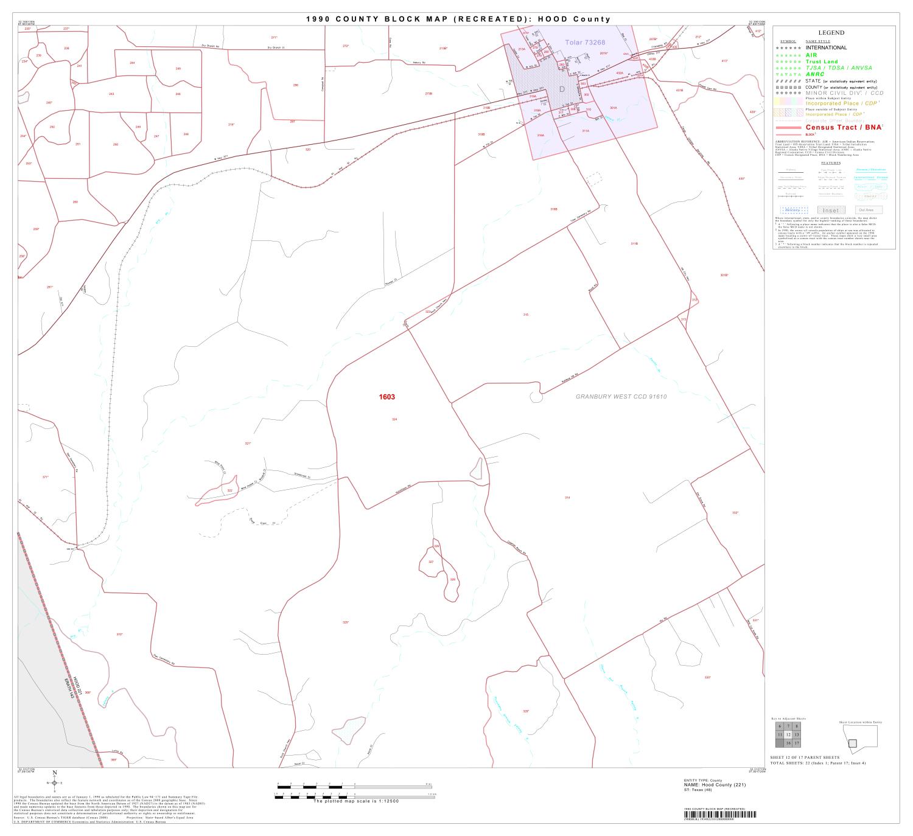Open adjacent sheet 17 in the key grid
The image size is (913, 836).
coord(797,743)
